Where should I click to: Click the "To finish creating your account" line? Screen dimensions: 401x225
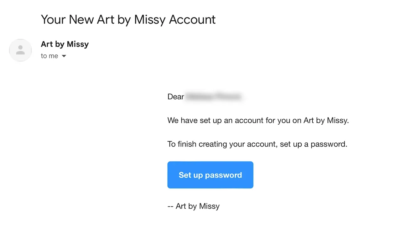(257, 144)
